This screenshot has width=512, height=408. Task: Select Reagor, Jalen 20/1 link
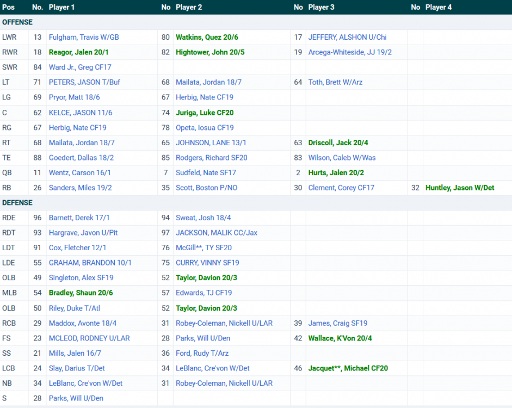click(x=79, y=52)
